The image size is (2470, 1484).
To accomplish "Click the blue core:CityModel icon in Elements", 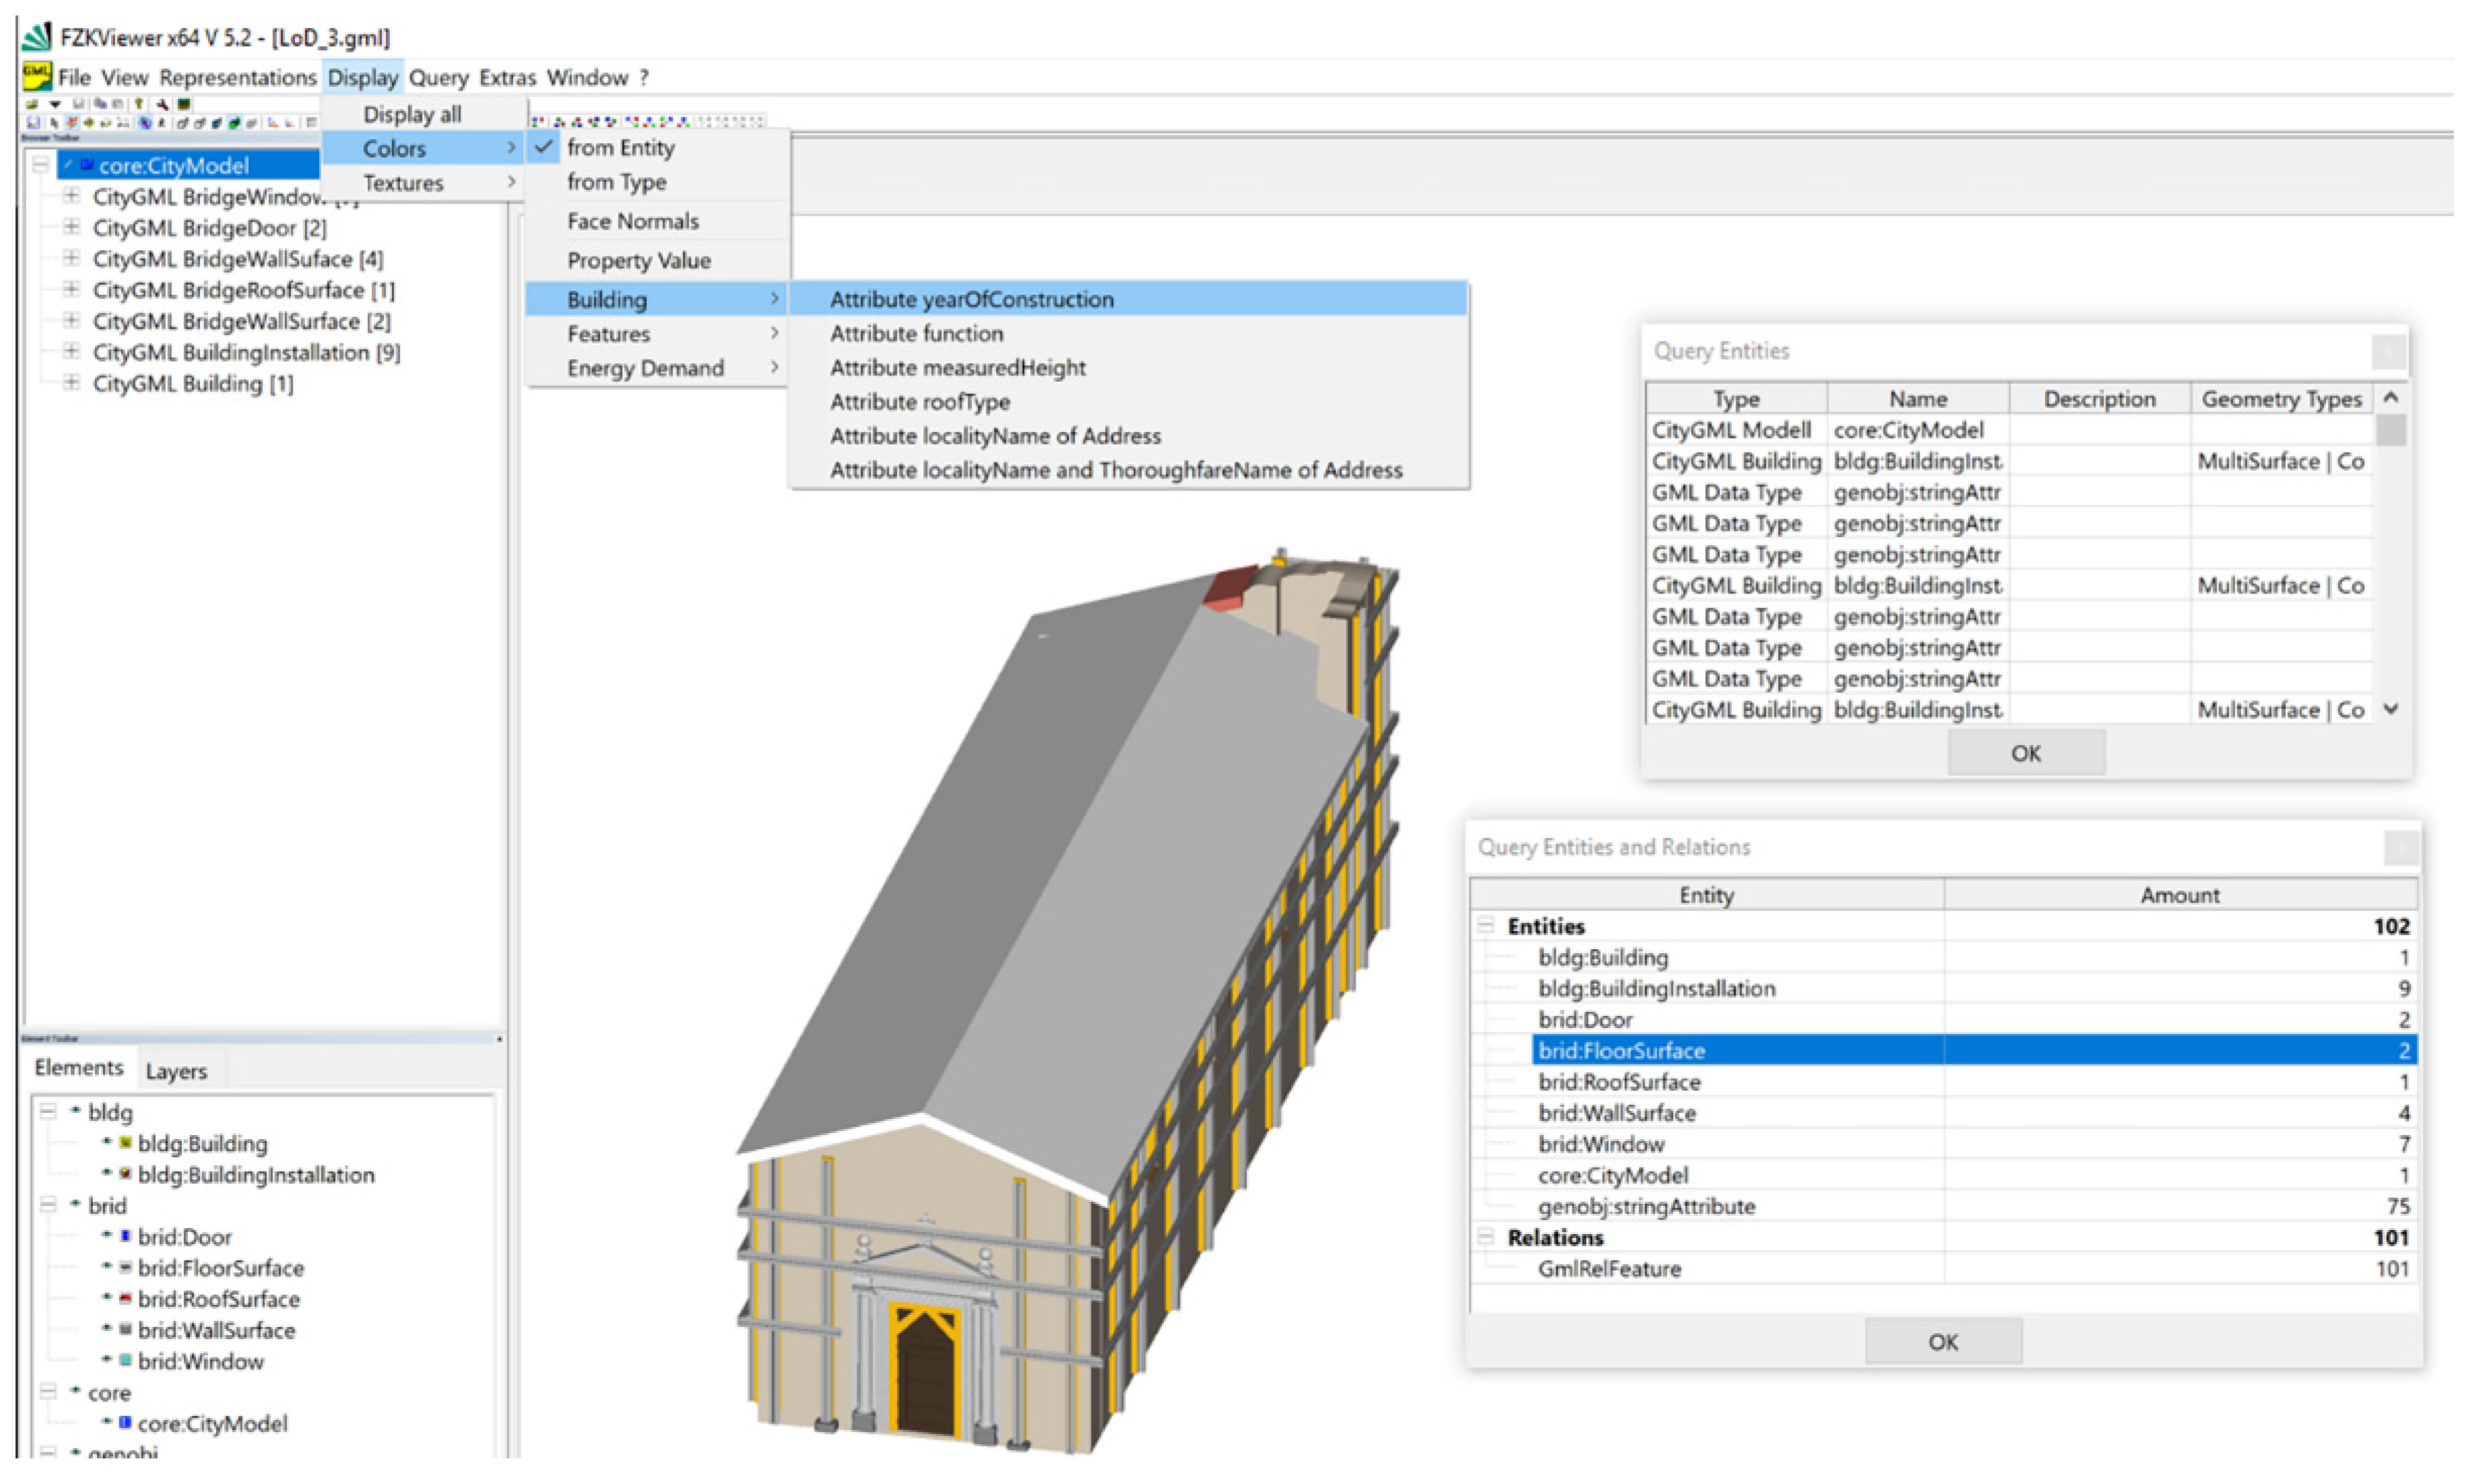I will click(x=125, y=1422).
